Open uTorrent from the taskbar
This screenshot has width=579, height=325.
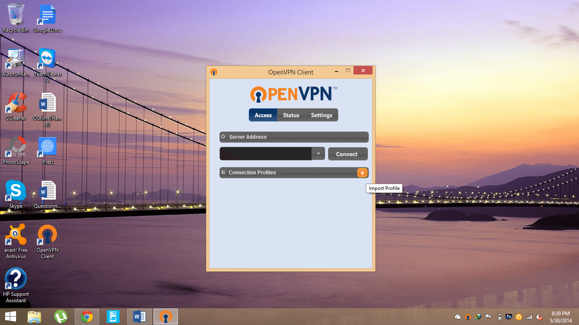click(x=61, y=317)
